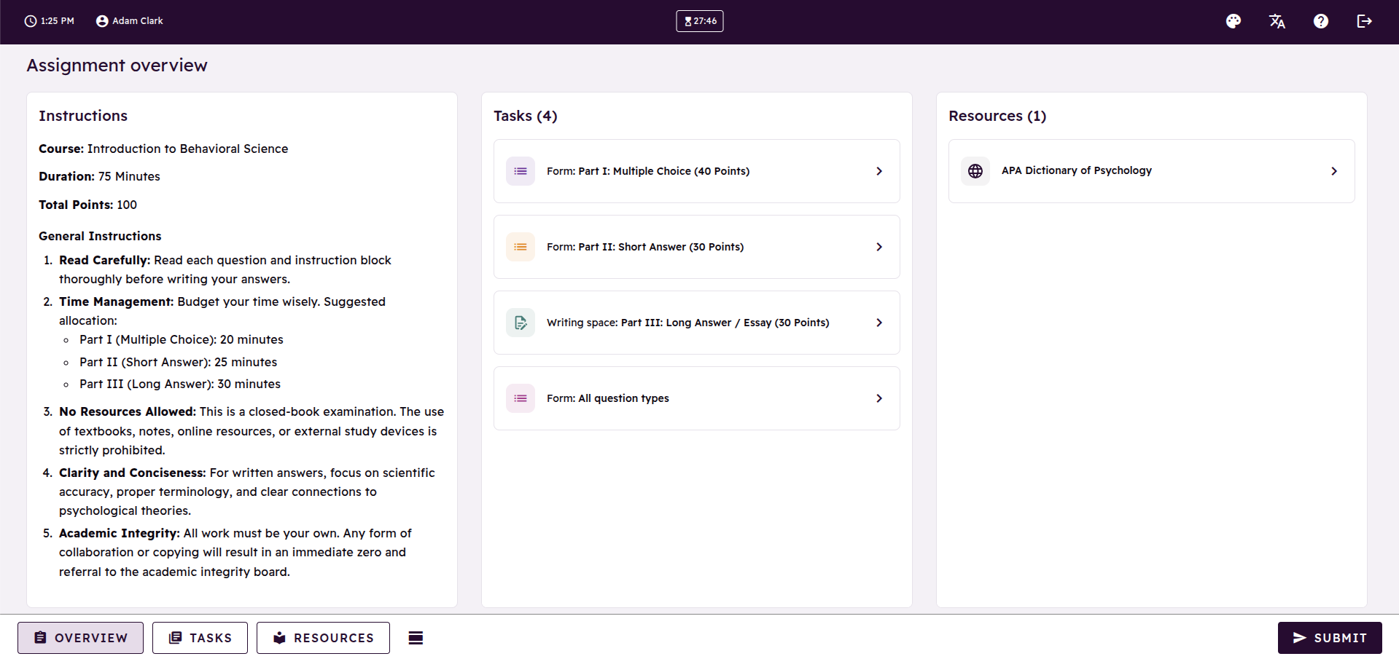Open Form: Part II: Short Answer (30 Points)
The width and height of the screenshot is (1399, 659).
pyautogui.click(x=697, y=247)
